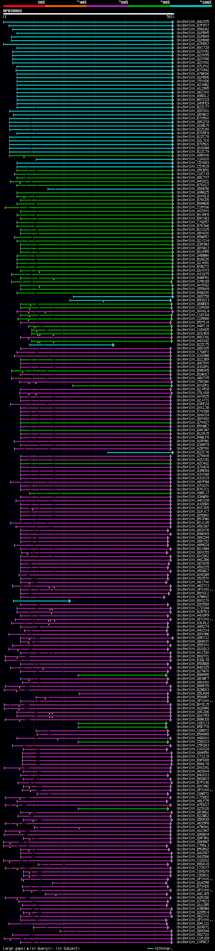Click the white query sequence bar
This screenshot has height=951, width=215.
click(89, 14)
